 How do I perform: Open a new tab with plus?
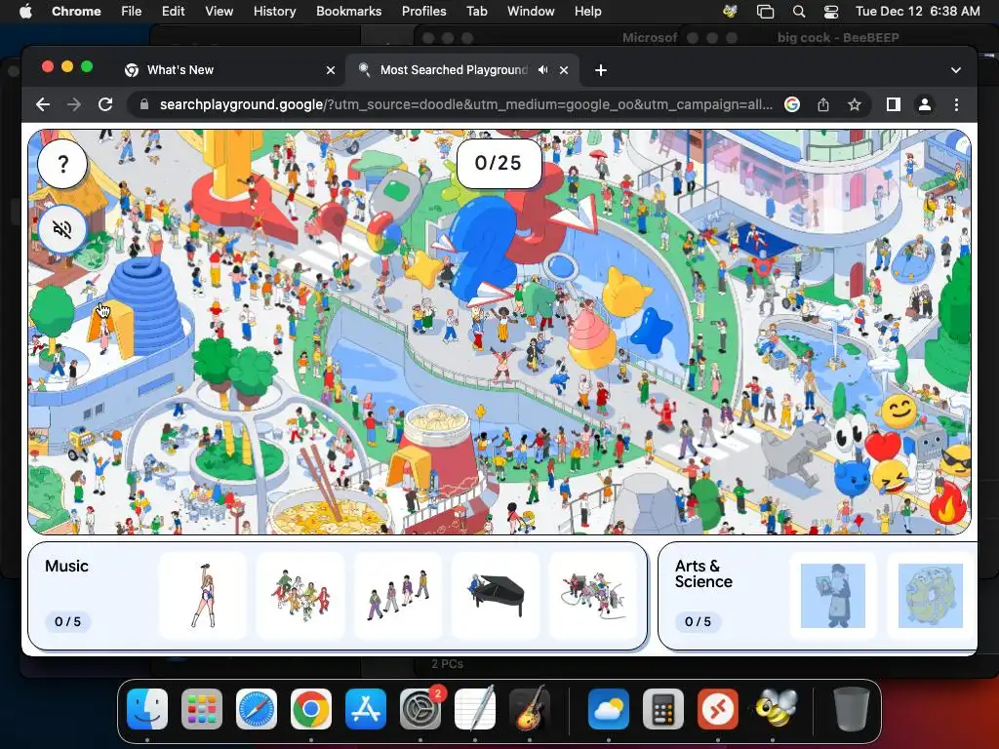coord(601,70)
